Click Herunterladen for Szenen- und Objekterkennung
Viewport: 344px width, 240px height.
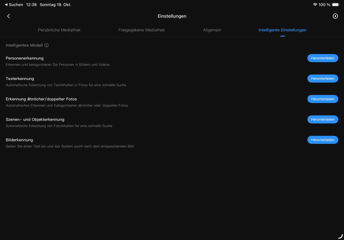point(322,119)
